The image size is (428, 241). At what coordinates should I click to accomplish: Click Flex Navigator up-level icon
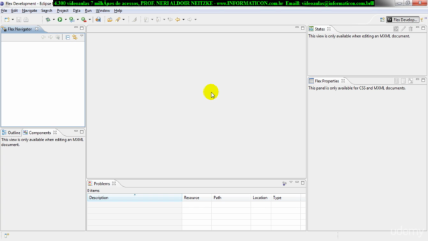58,37
